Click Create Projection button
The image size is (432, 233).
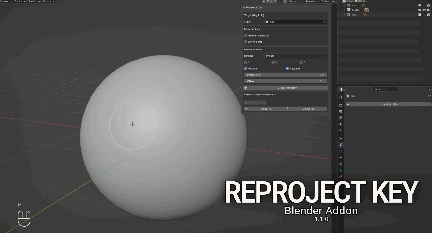click(x=286, y=88)
